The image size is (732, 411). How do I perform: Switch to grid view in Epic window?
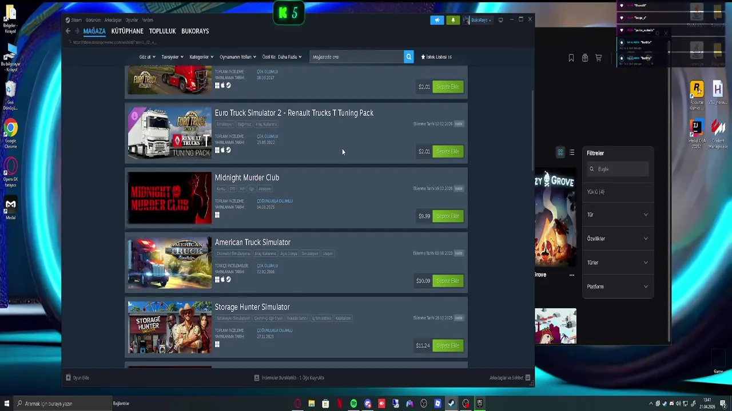point(560,152)
